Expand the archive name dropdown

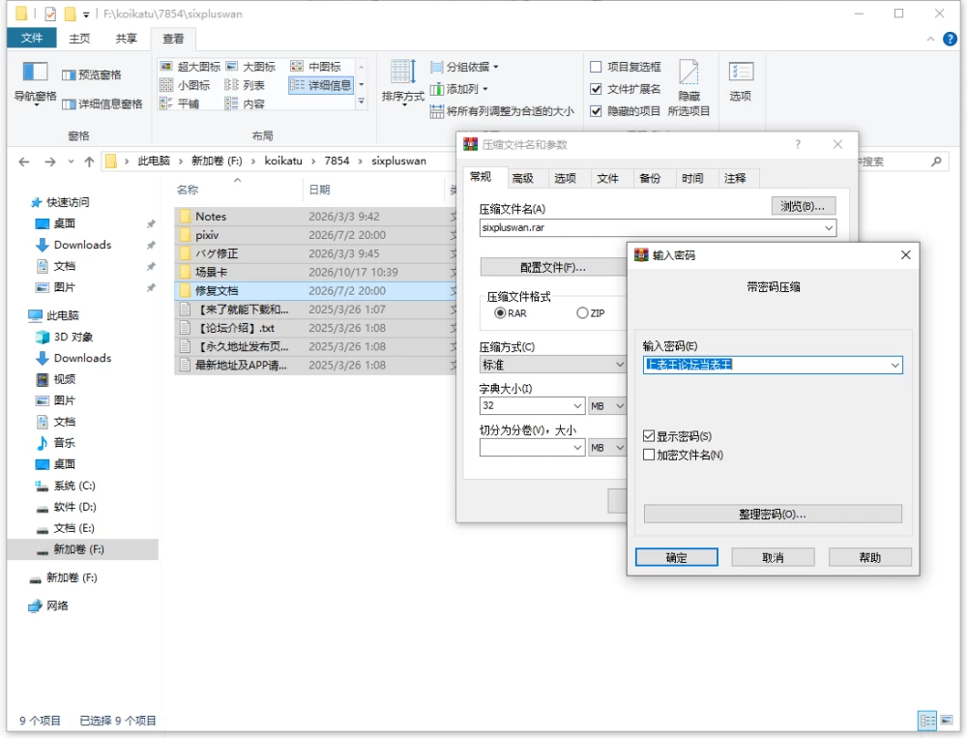829,227
